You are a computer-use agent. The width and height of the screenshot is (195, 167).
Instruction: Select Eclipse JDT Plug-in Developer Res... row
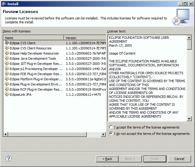coord(55,64)
